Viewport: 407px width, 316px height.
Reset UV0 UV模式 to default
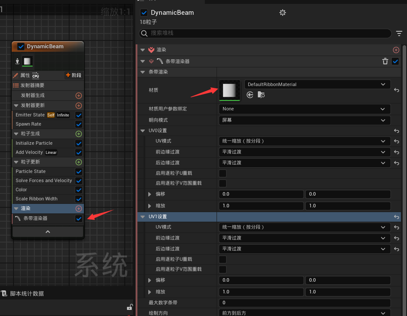[397, 141]
